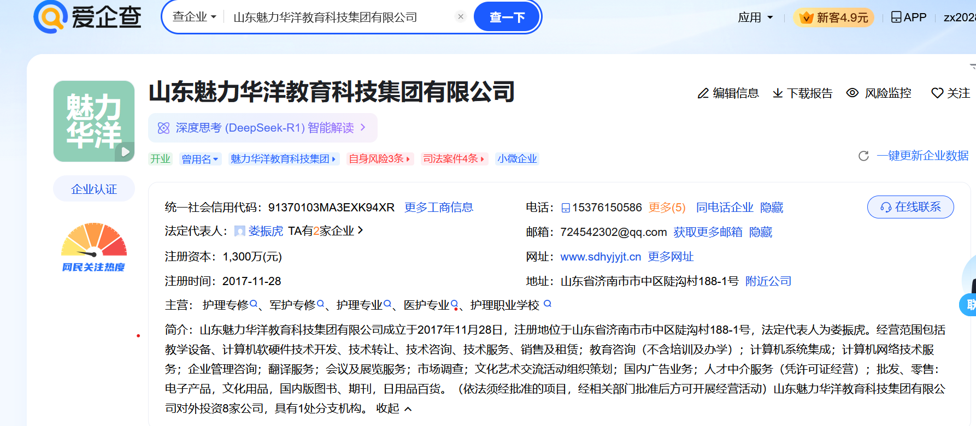View 司法案件4条 details
This screenshot has width=976, height=426.
click(x=454, y=159)
